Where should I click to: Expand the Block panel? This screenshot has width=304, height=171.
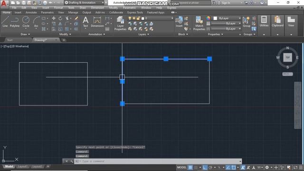[x=183, y=34]
